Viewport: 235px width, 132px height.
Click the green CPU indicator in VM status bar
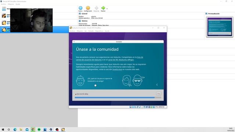pos(152,107)
